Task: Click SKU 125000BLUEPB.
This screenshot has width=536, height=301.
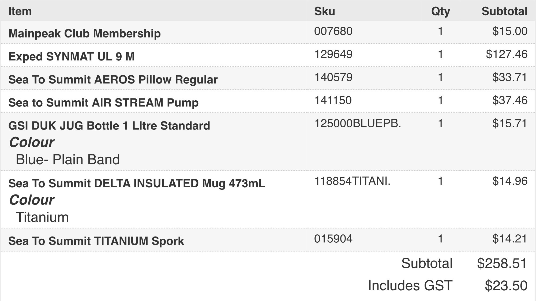Action: (x=358, y=123)
